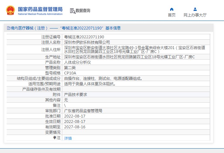
Task: Select backslash value in 备注 row
Action: click(x=65, y=105)
